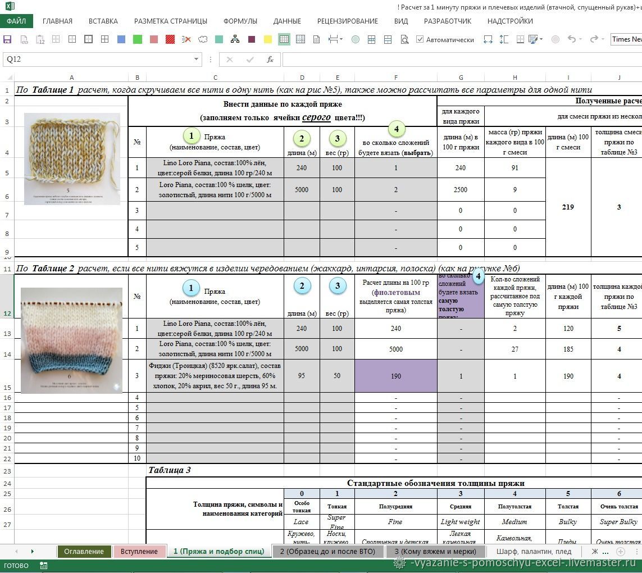
Task: Select the striped knit sample image in Table 2
Action: pyautogui.click(x=71, y=340)
